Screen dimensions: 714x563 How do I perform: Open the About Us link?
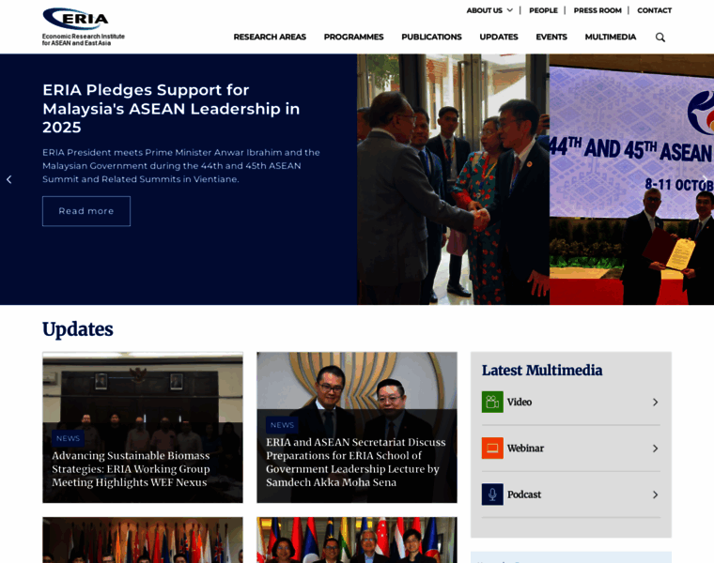pos(484,10)
